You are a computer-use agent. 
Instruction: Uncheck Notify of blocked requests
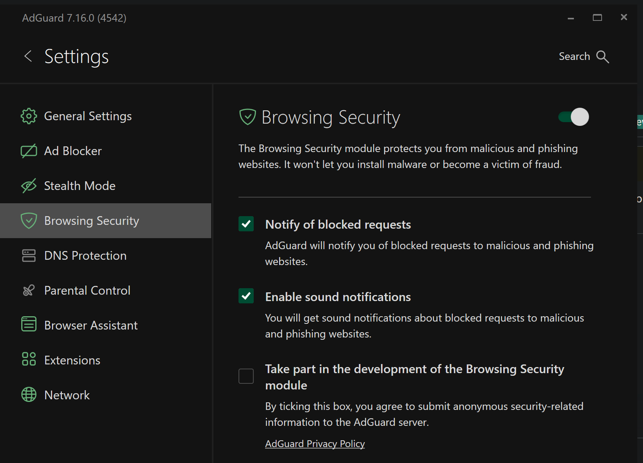point(246,224)
